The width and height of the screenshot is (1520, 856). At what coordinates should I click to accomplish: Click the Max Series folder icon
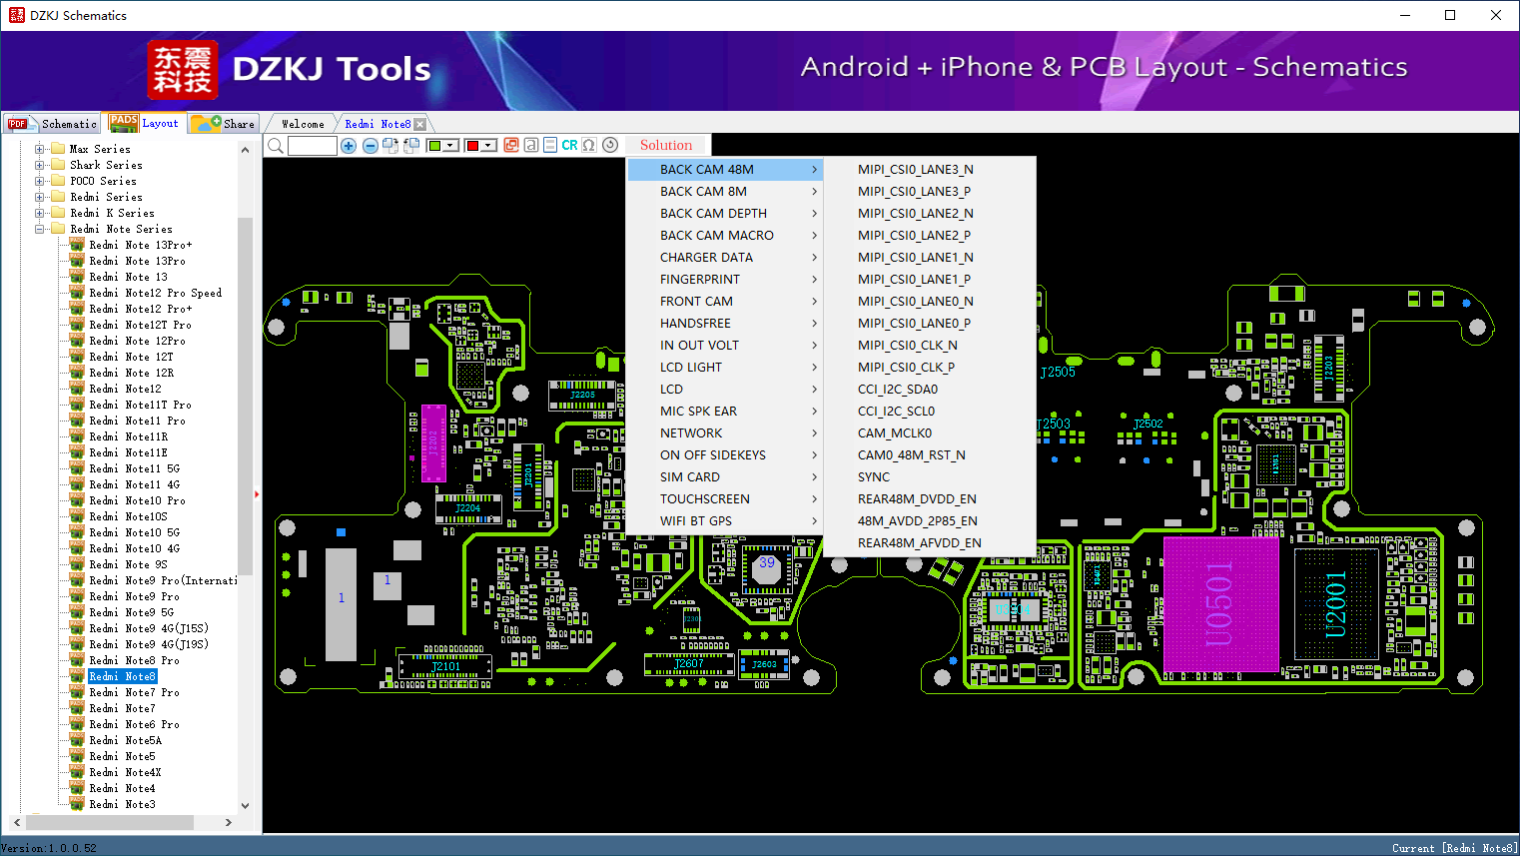[x=58, y=149]
